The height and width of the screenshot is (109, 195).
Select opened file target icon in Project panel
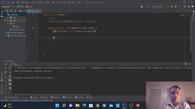pos(7,11)
